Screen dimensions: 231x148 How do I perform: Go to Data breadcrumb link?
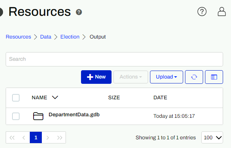click(x=46, y=37)
